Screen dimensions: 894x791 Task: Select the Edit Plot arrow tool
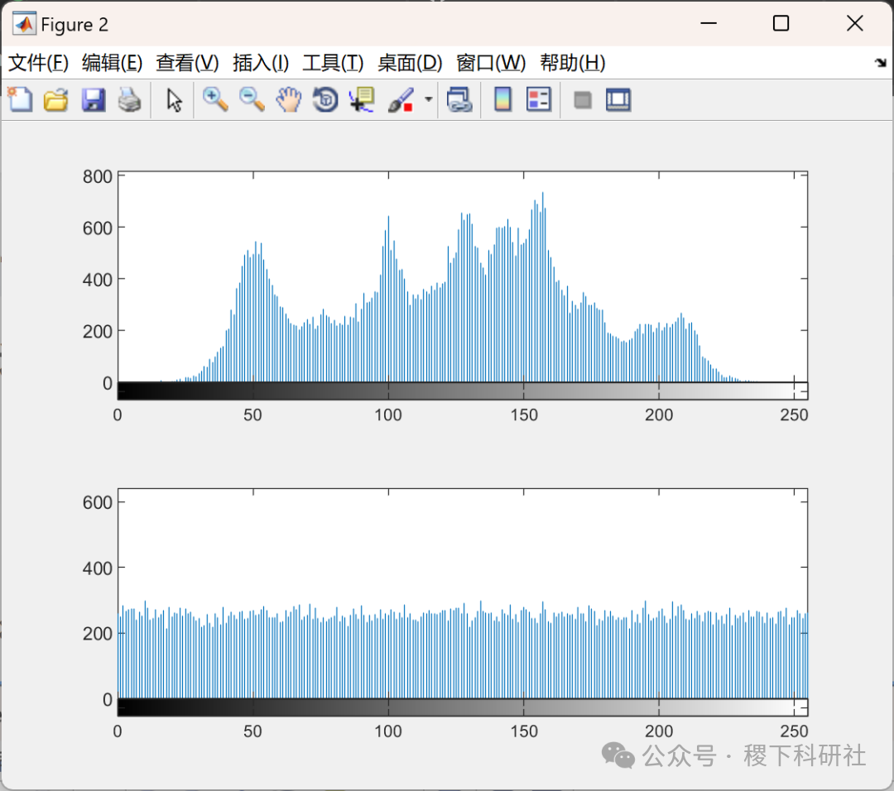click(173, 99)
